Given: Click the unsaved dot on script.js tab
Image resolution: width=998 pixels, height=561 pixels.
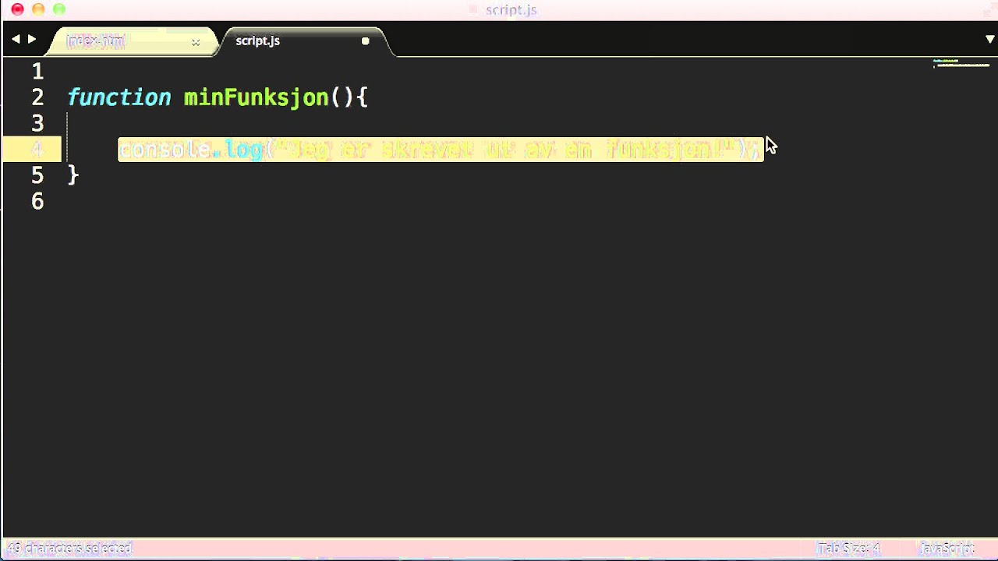Looking at the screenshot, I should click(x=365, y=41).
